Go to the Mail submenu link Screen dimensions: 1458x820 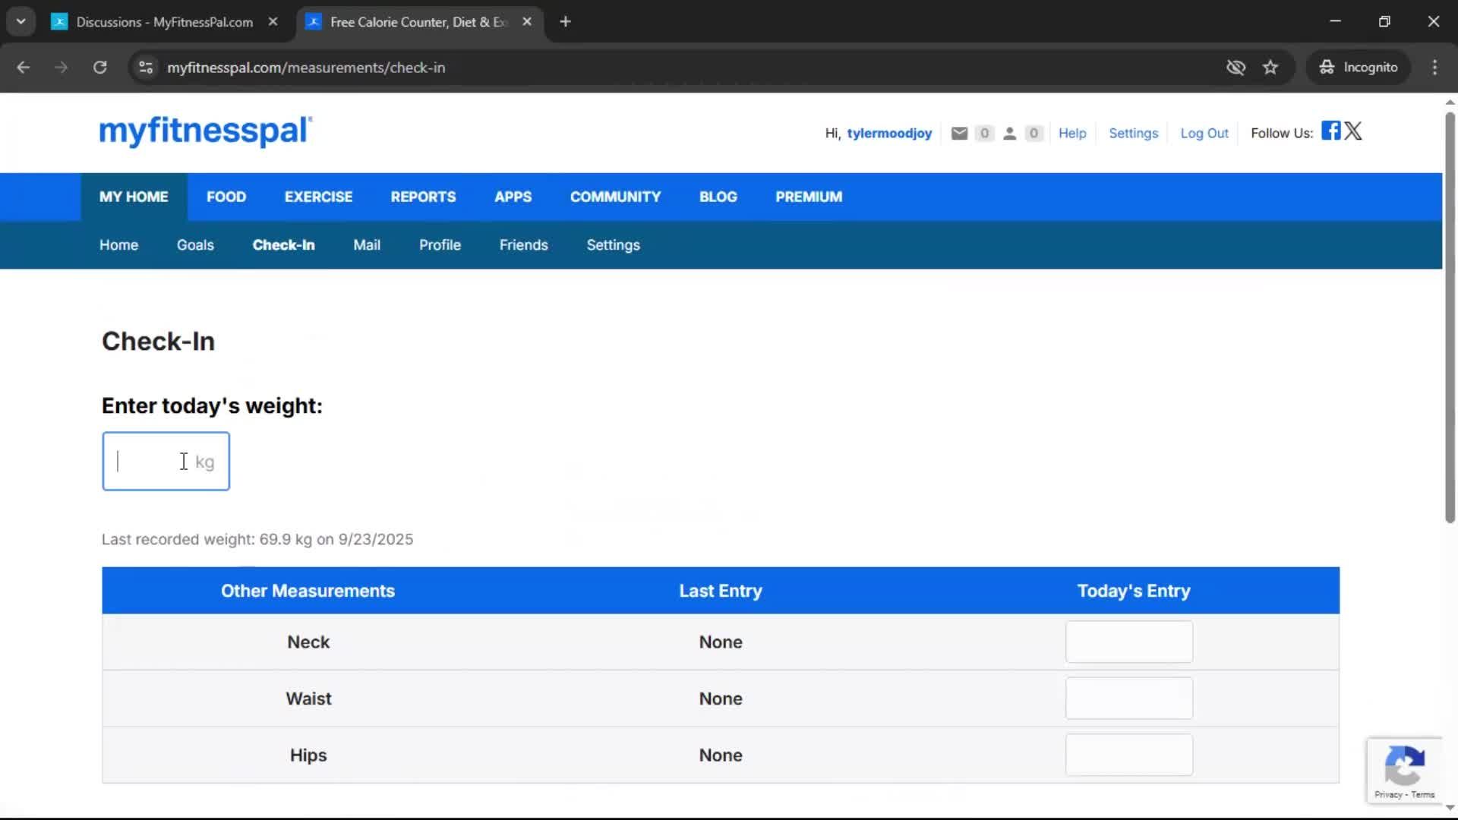[367, 244]
